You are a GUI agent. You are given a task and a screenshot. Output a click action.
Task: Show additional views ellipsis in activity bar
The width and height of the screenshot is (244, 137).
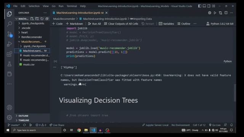click(x=9, y=84)
